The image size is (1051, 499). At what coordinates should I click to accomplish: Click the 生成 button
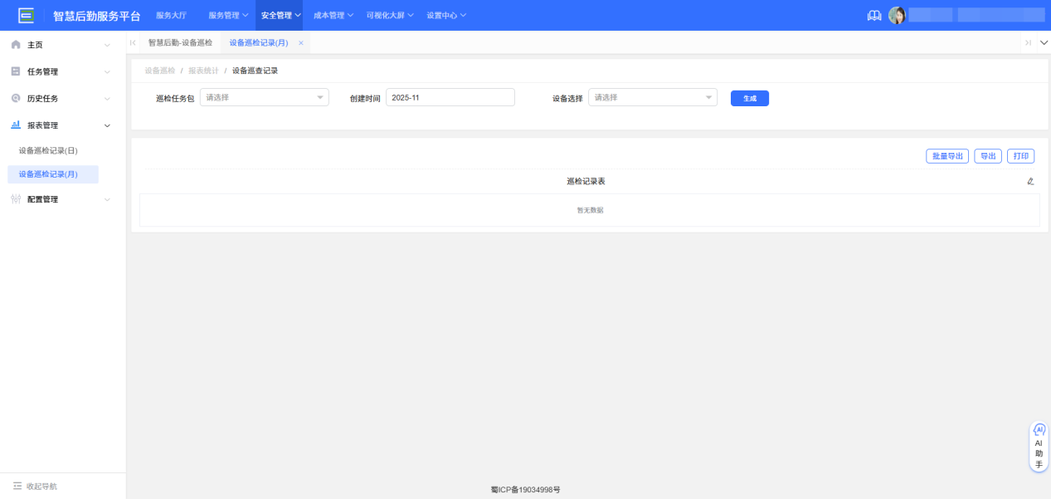(x=749, y=97)
